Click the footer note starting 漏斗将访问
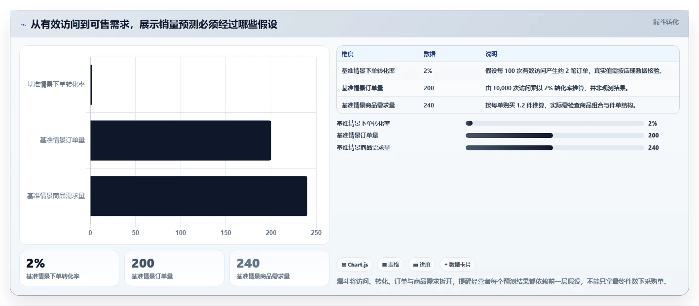This screenshot has width=699, height=306. click(x=503, y=282)
